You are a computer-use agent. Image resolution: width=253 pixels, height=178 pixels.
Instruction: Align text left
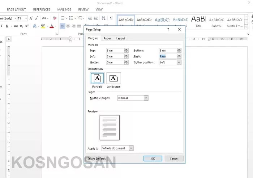coord(63,26)
